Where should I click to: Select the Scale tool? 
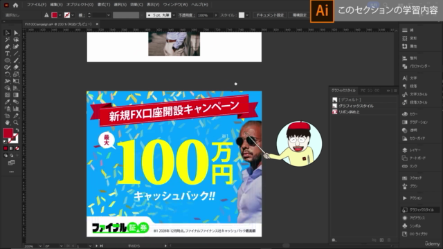pos(16,74)
